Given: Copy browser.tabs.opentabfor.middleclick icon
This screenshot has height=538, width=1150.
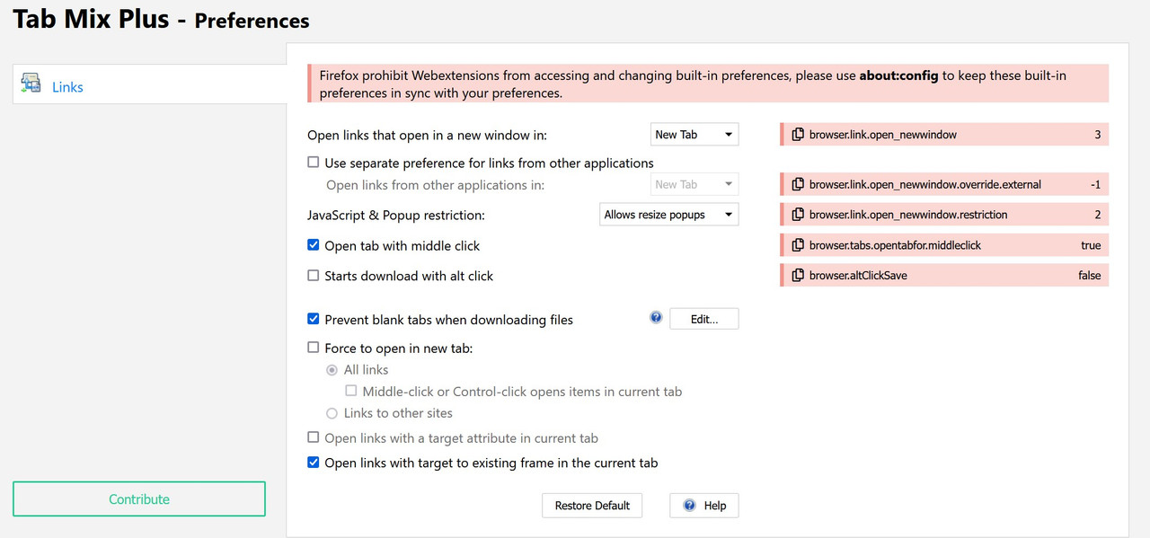Looking at the screenshot, I should click(798, 245).
